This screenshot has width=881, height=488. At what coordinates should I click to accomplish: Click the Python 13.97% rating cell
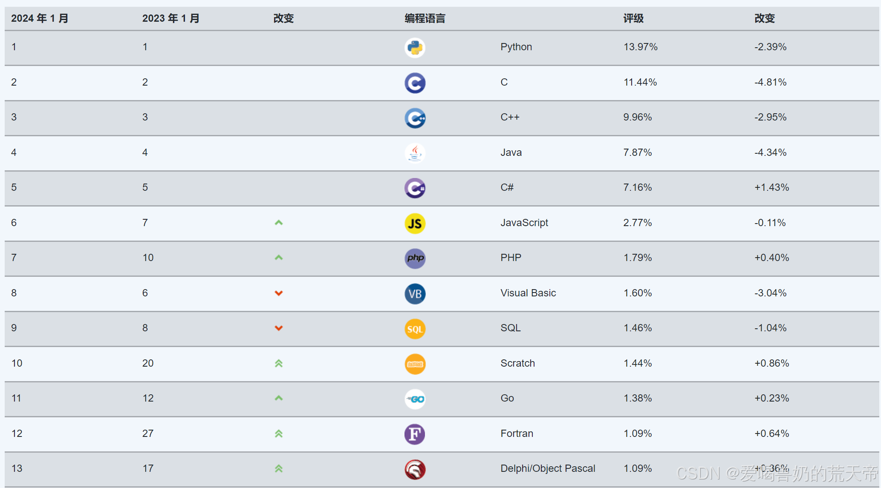[x=640, y=47]
